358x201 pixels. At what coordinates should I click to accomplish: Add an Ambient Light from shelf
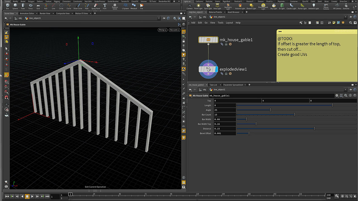coord(314,6)
